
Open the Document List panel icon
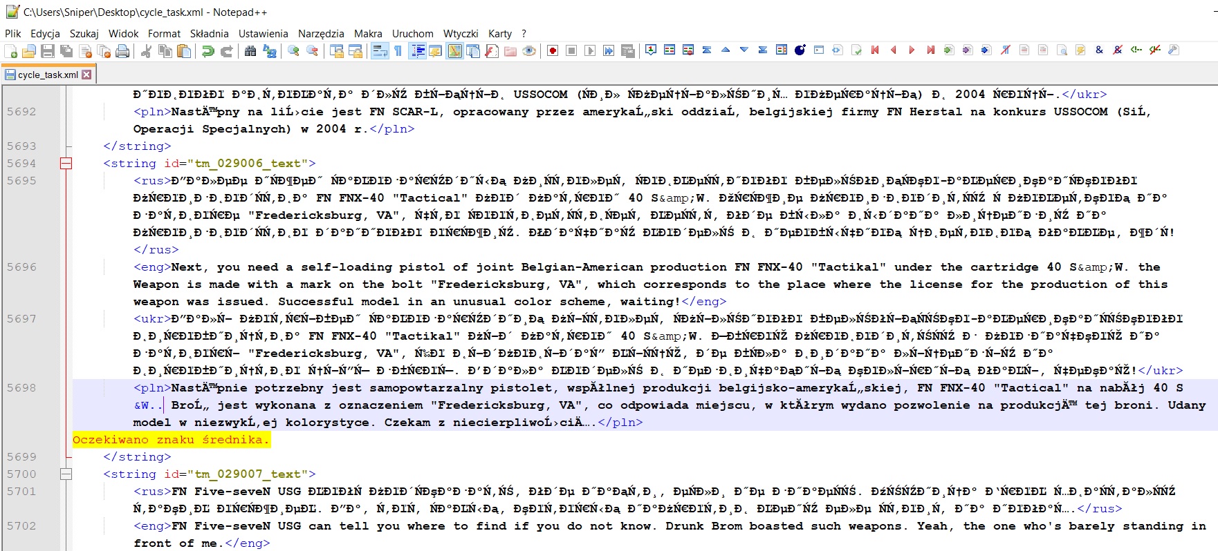pyautogui.click(x=473, y=50)
